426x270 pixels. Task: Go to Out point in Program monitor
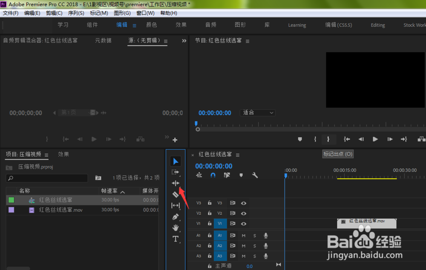(x=404, y=139)
